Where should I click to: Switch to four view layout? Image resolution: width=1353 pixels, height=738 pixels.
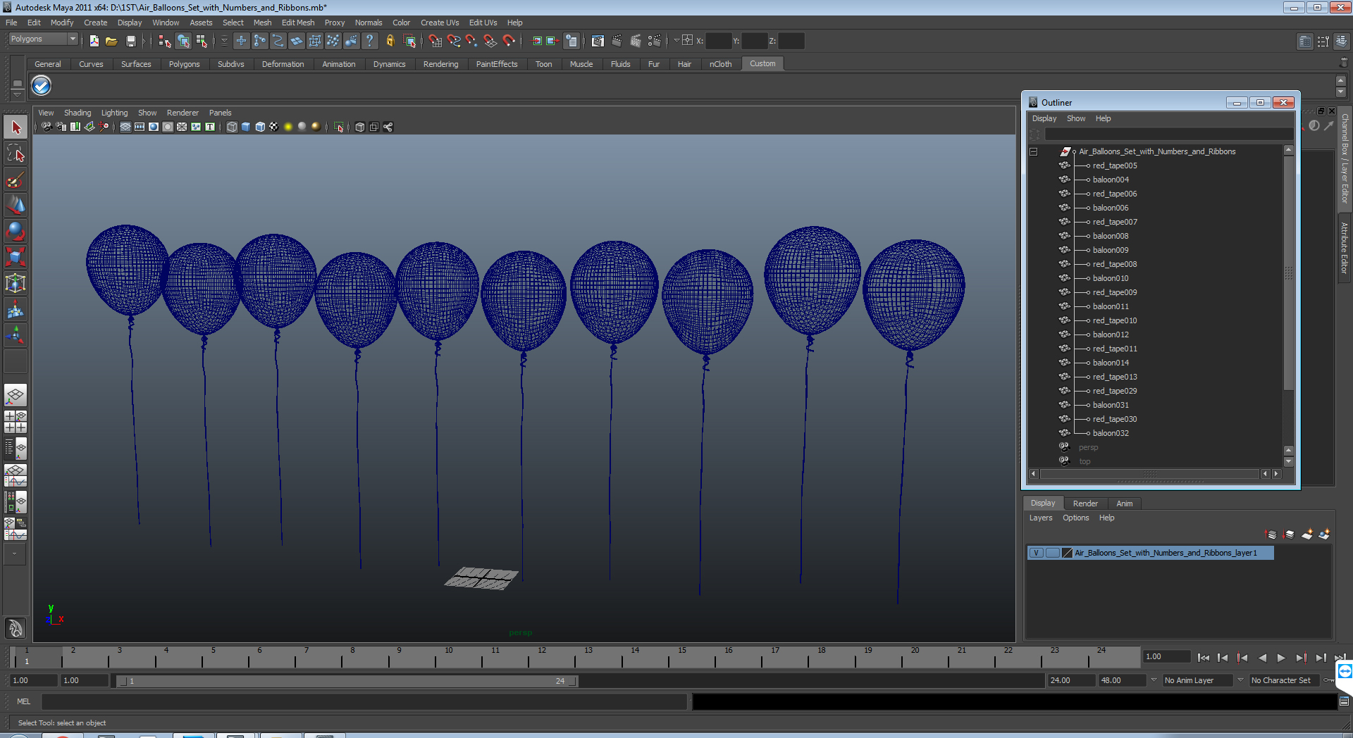16,422
